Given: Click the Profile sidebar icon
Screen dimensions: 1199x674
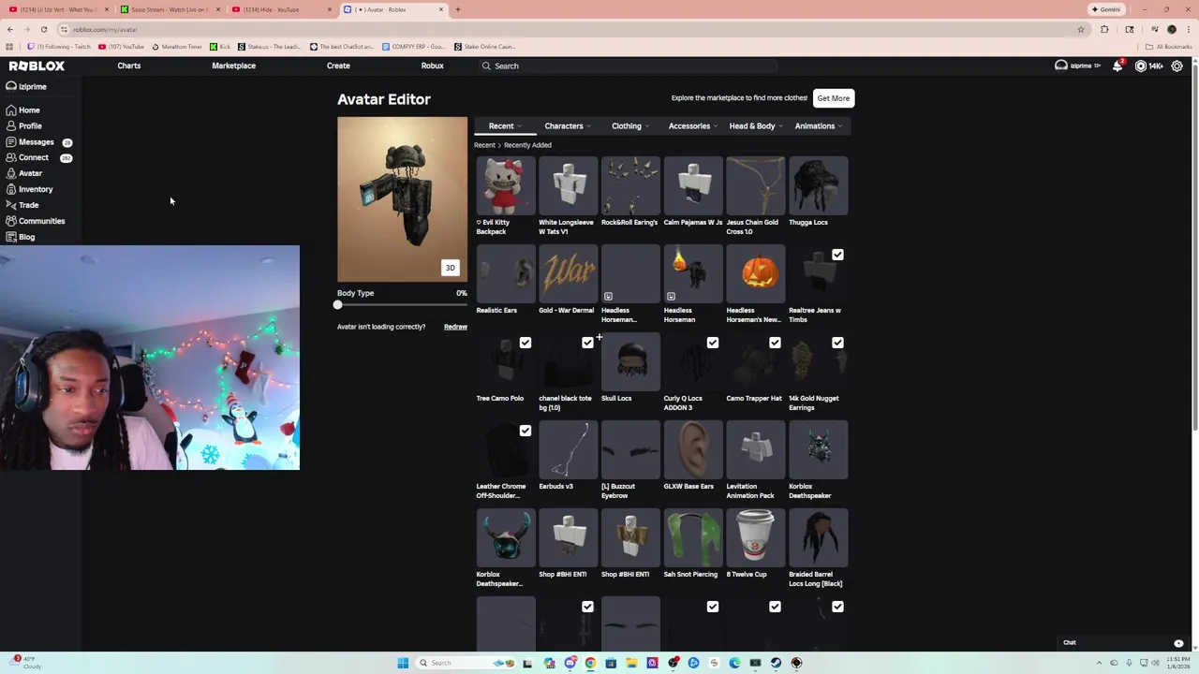Looking at the screenshot, I should (10, 126).
